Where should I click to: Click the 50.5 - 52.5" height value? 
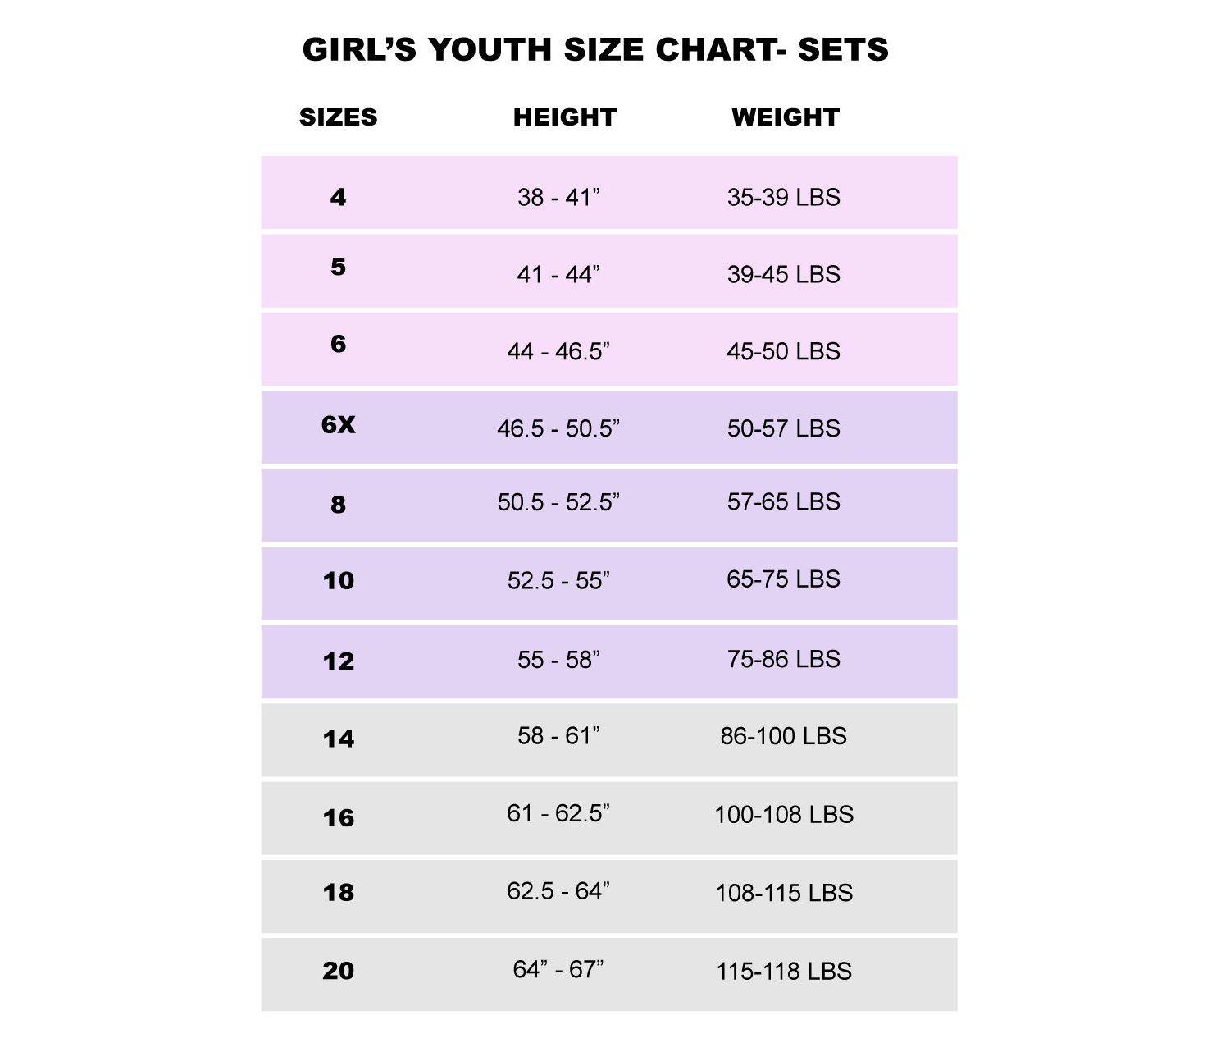pos(558,501)
